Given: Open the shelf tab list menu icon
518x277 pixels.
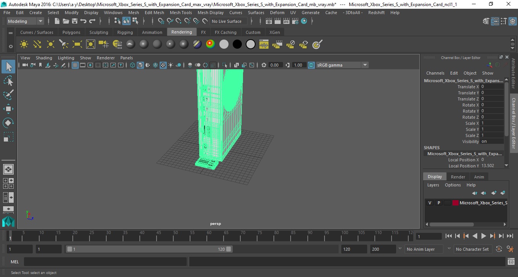Looking at the screenshot, I should (x=11, y=33).
